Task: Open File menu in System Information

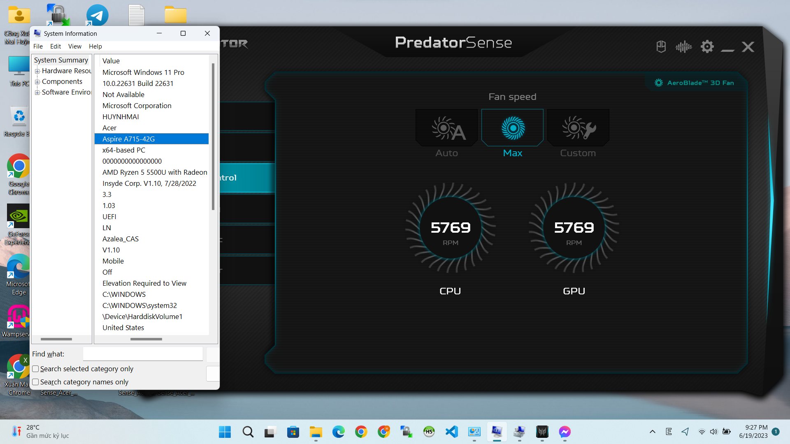Action: (x=38, y=46)
